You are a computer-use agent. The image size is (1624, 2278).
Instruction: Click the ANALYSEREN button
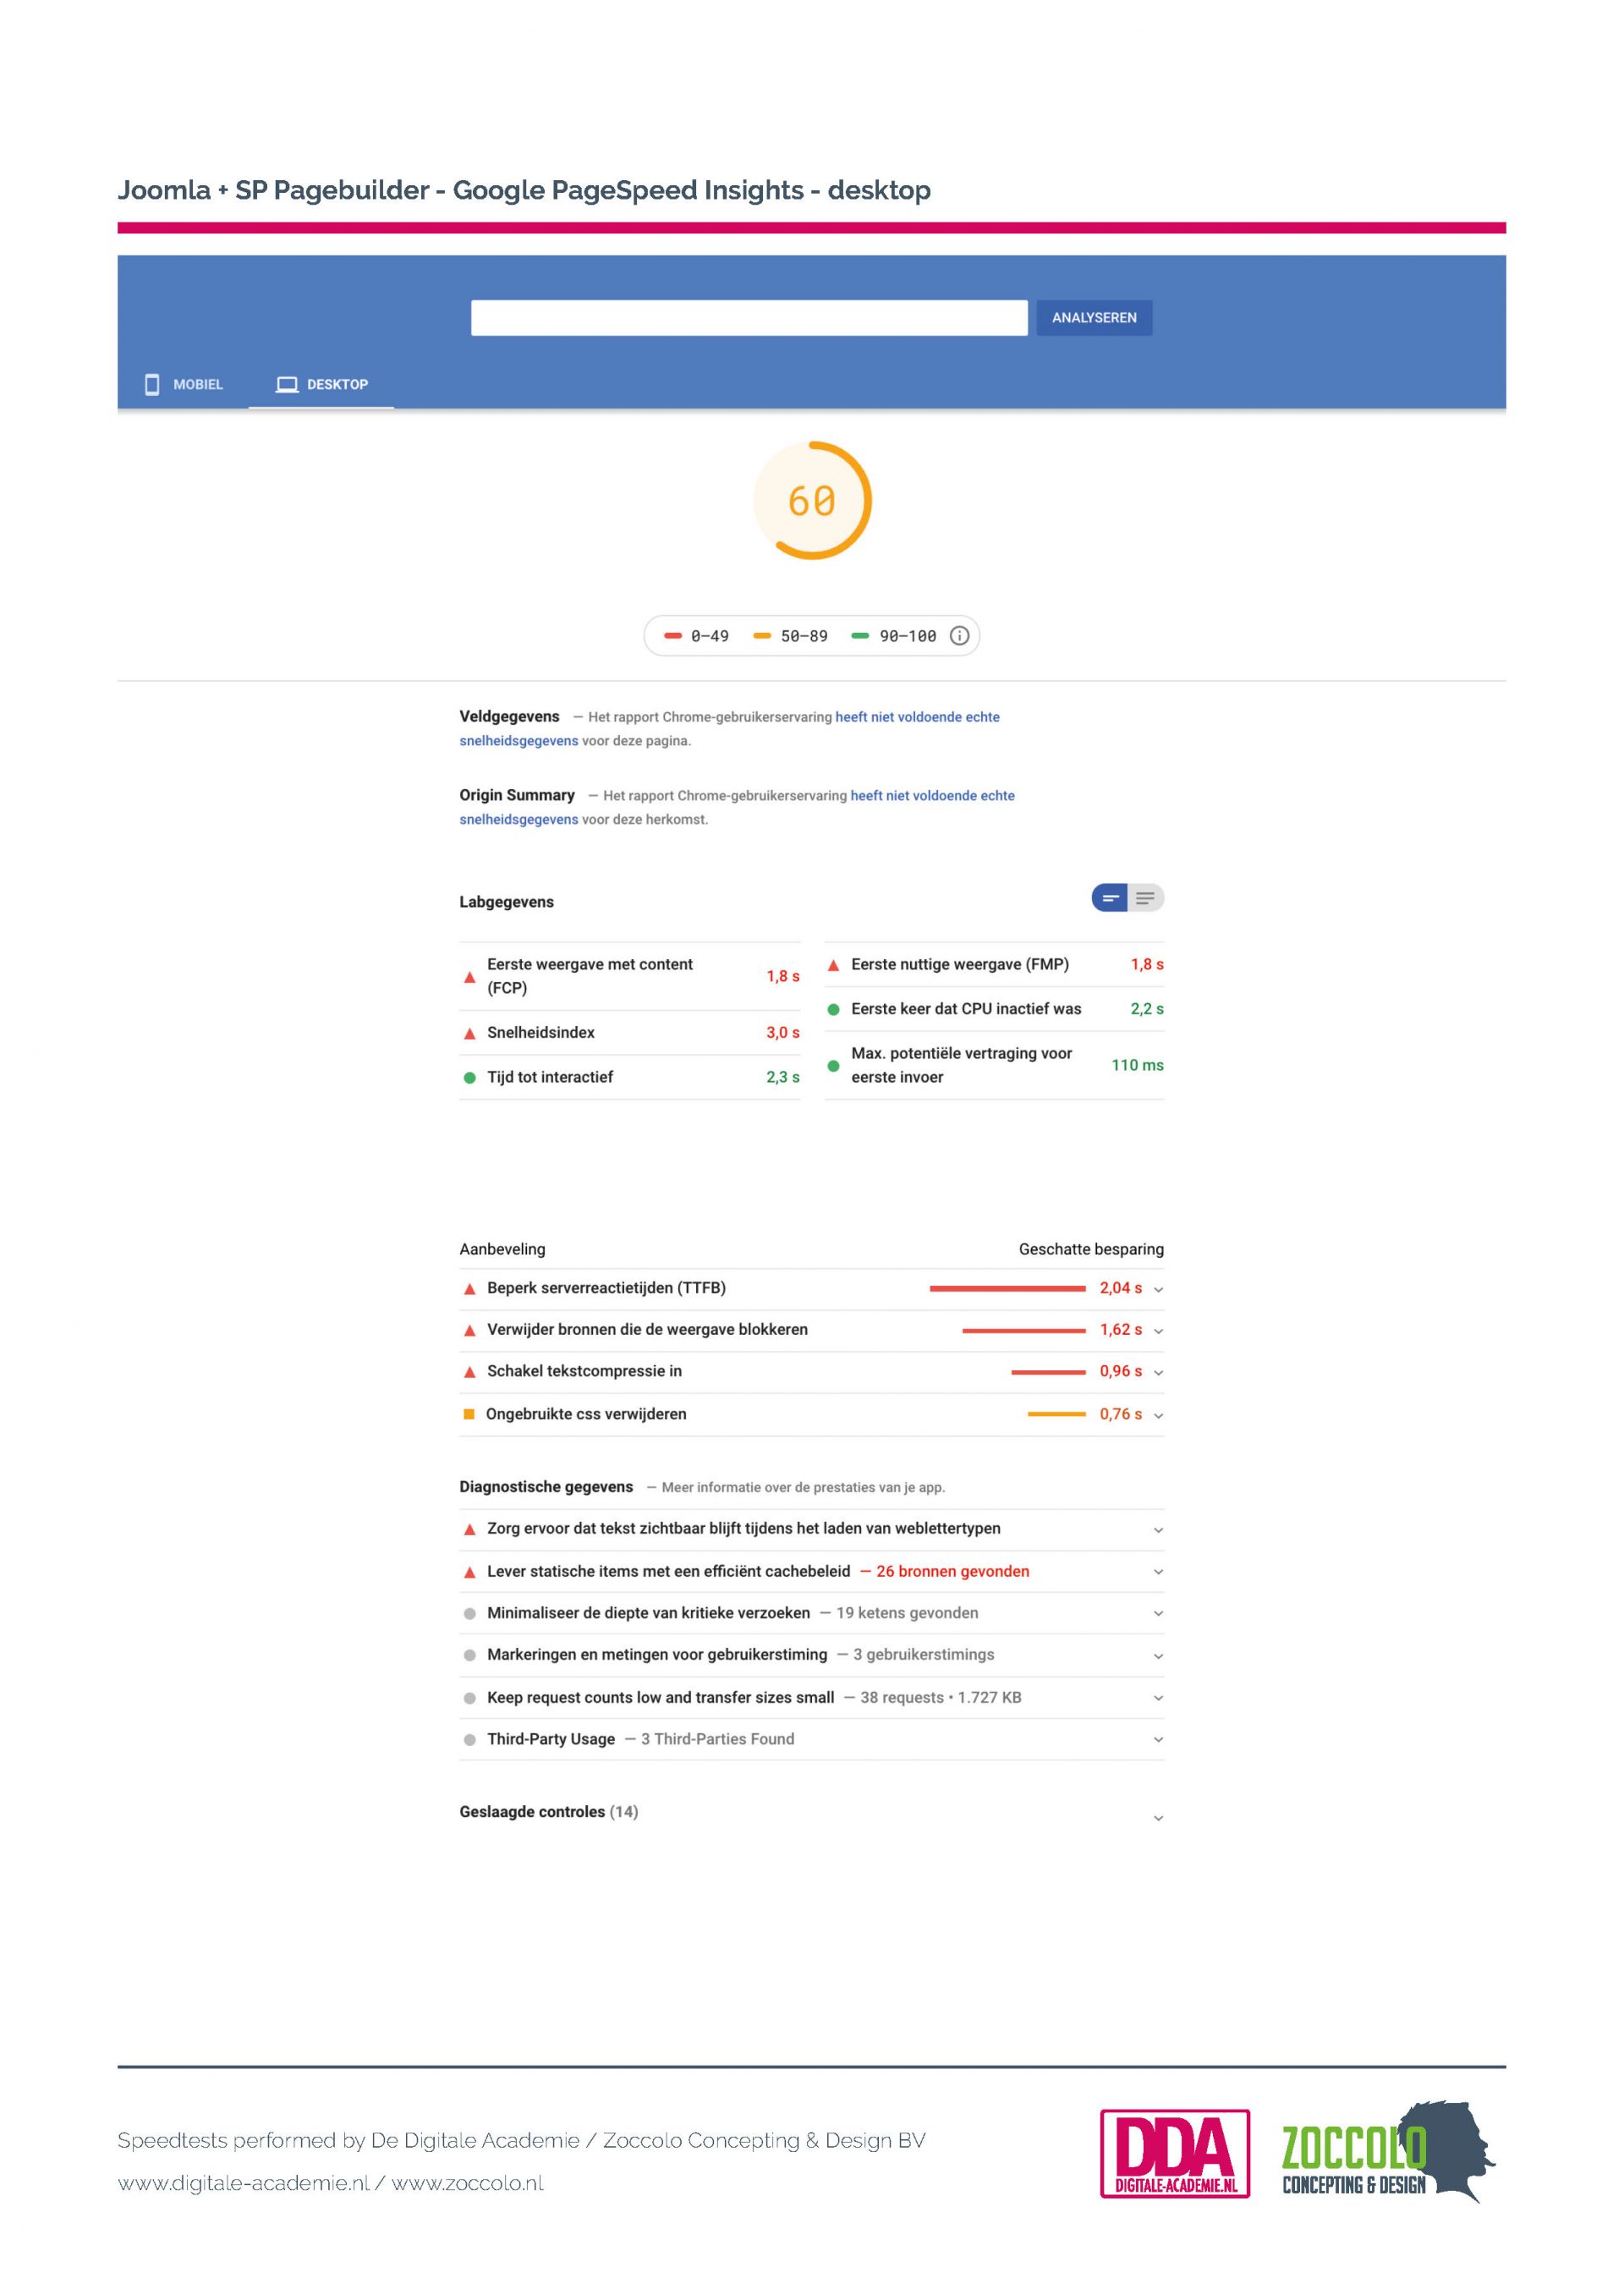point(1094,318)
